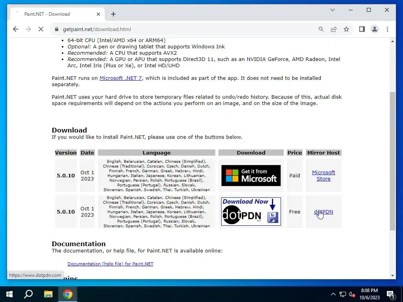403x302 pixels.
Task: Click the Price column header
Action: click(x=294, y=153)
